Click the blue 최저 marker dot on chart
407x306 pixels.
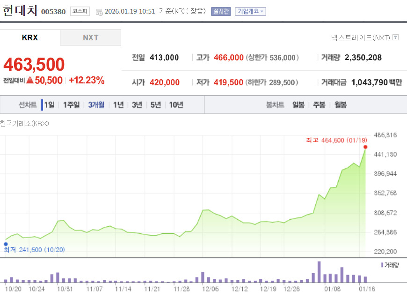(x=6, y=244)
